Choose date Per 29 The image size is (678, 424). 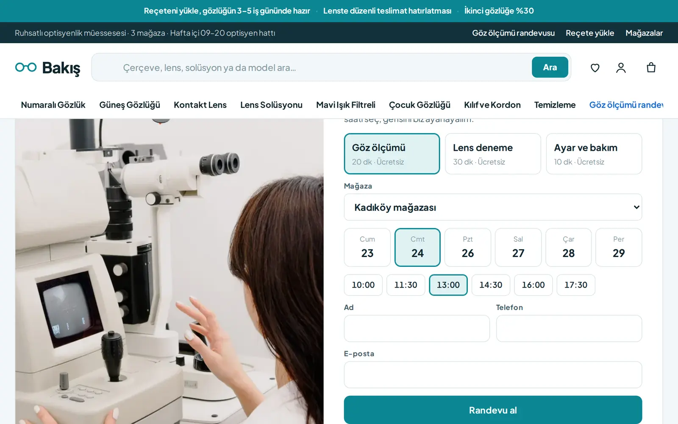(619, 247)
